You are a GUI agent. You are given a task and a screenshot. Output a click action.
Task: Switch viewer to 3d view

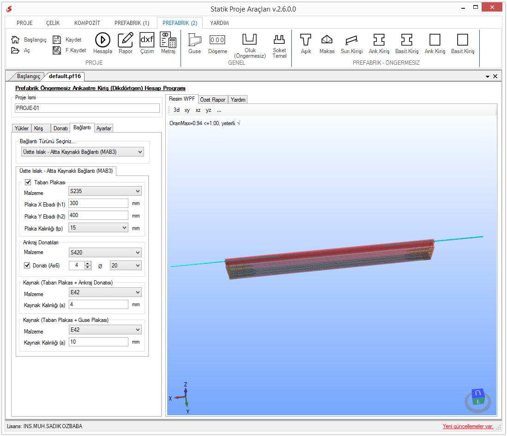point(176,110)
